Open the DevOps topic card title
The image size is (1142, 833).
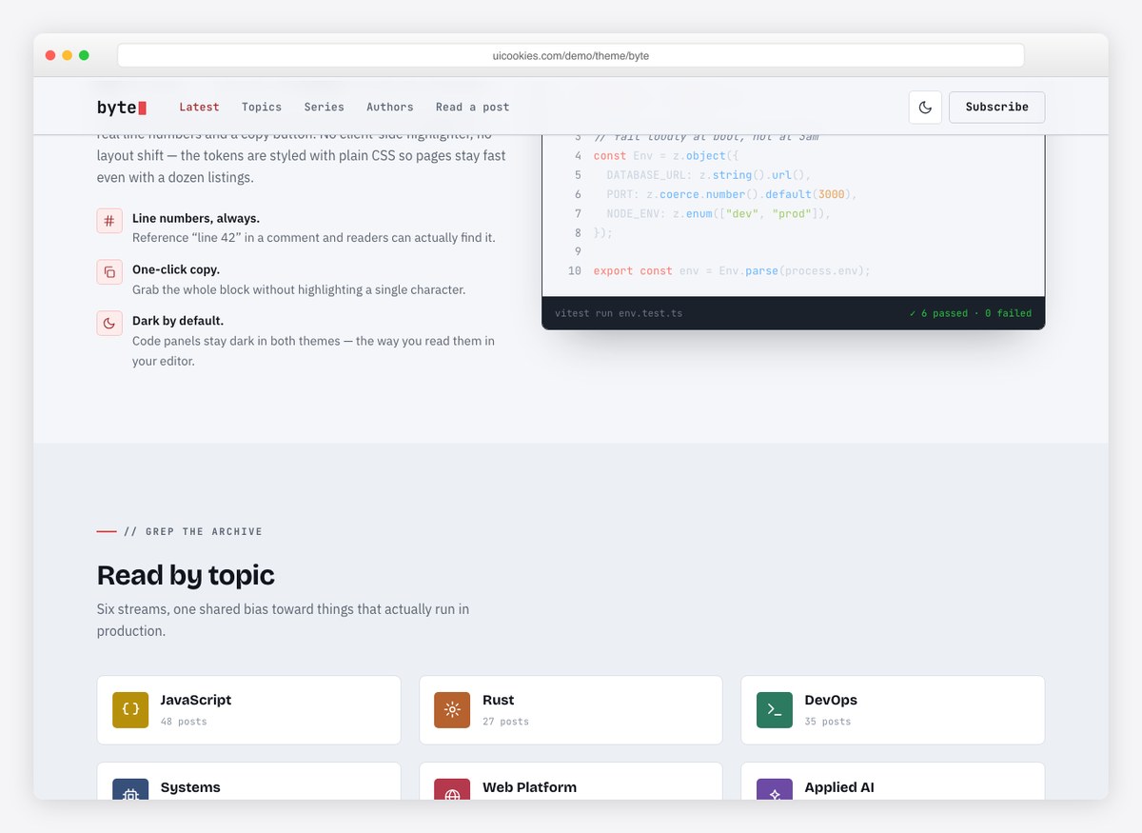pyautogui.click(x=831, y=700)
